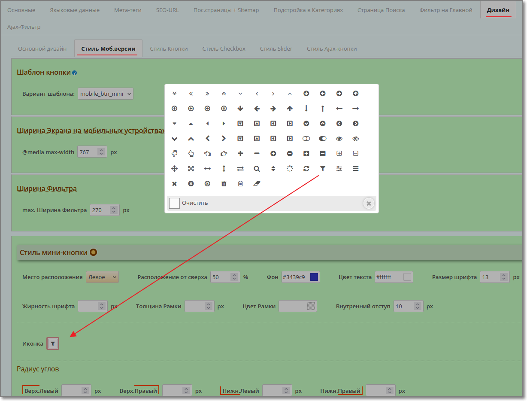The image size is (527, 401).
Task: Open the Цвет текста color swatch
Action: [x=407, y=277]
